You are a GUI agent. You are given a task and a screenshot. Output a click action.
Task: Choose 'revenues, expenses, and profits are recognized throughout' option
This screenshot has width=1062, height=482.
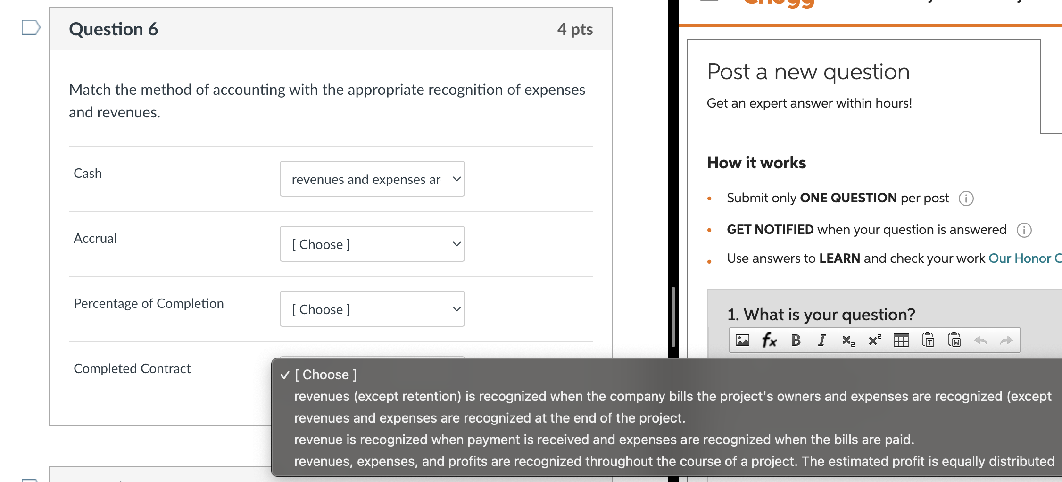[674, 461]
